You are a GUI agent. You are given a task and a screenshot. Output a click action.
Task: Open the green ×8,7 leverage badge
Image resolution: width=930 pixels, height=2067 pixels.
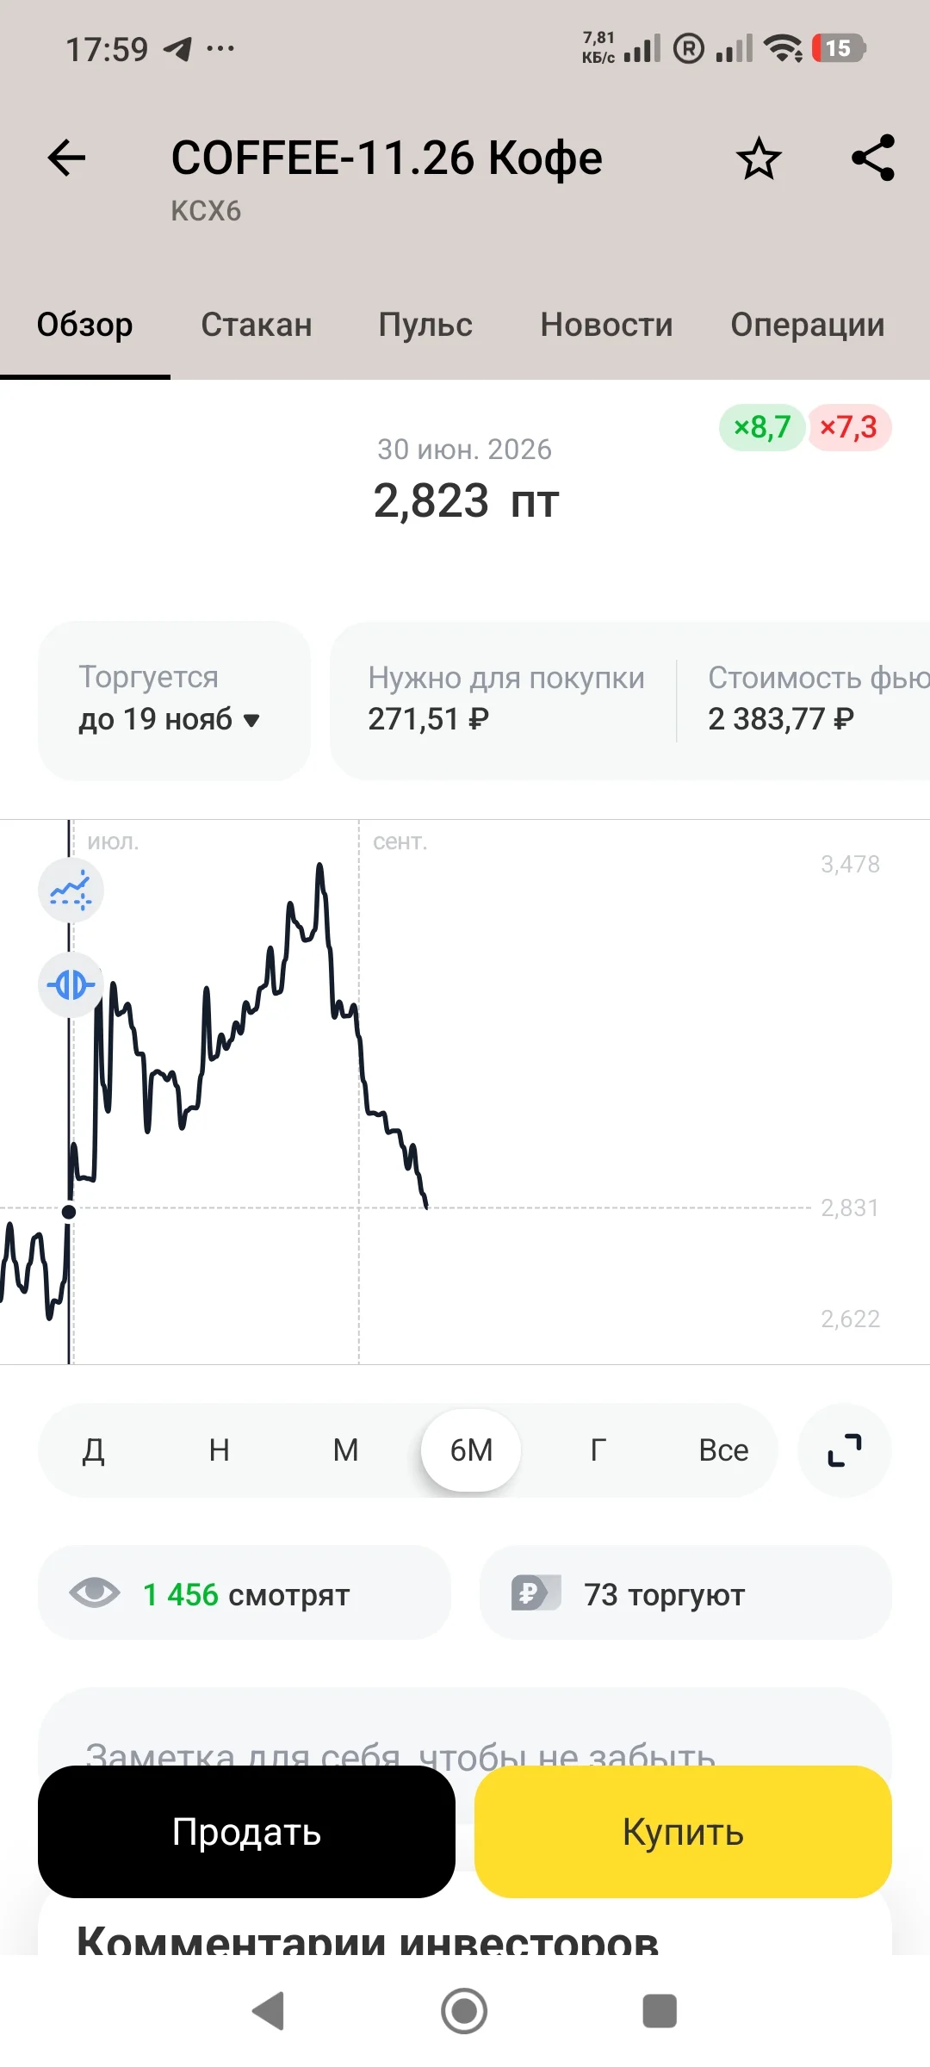click(x=762, y=427)
